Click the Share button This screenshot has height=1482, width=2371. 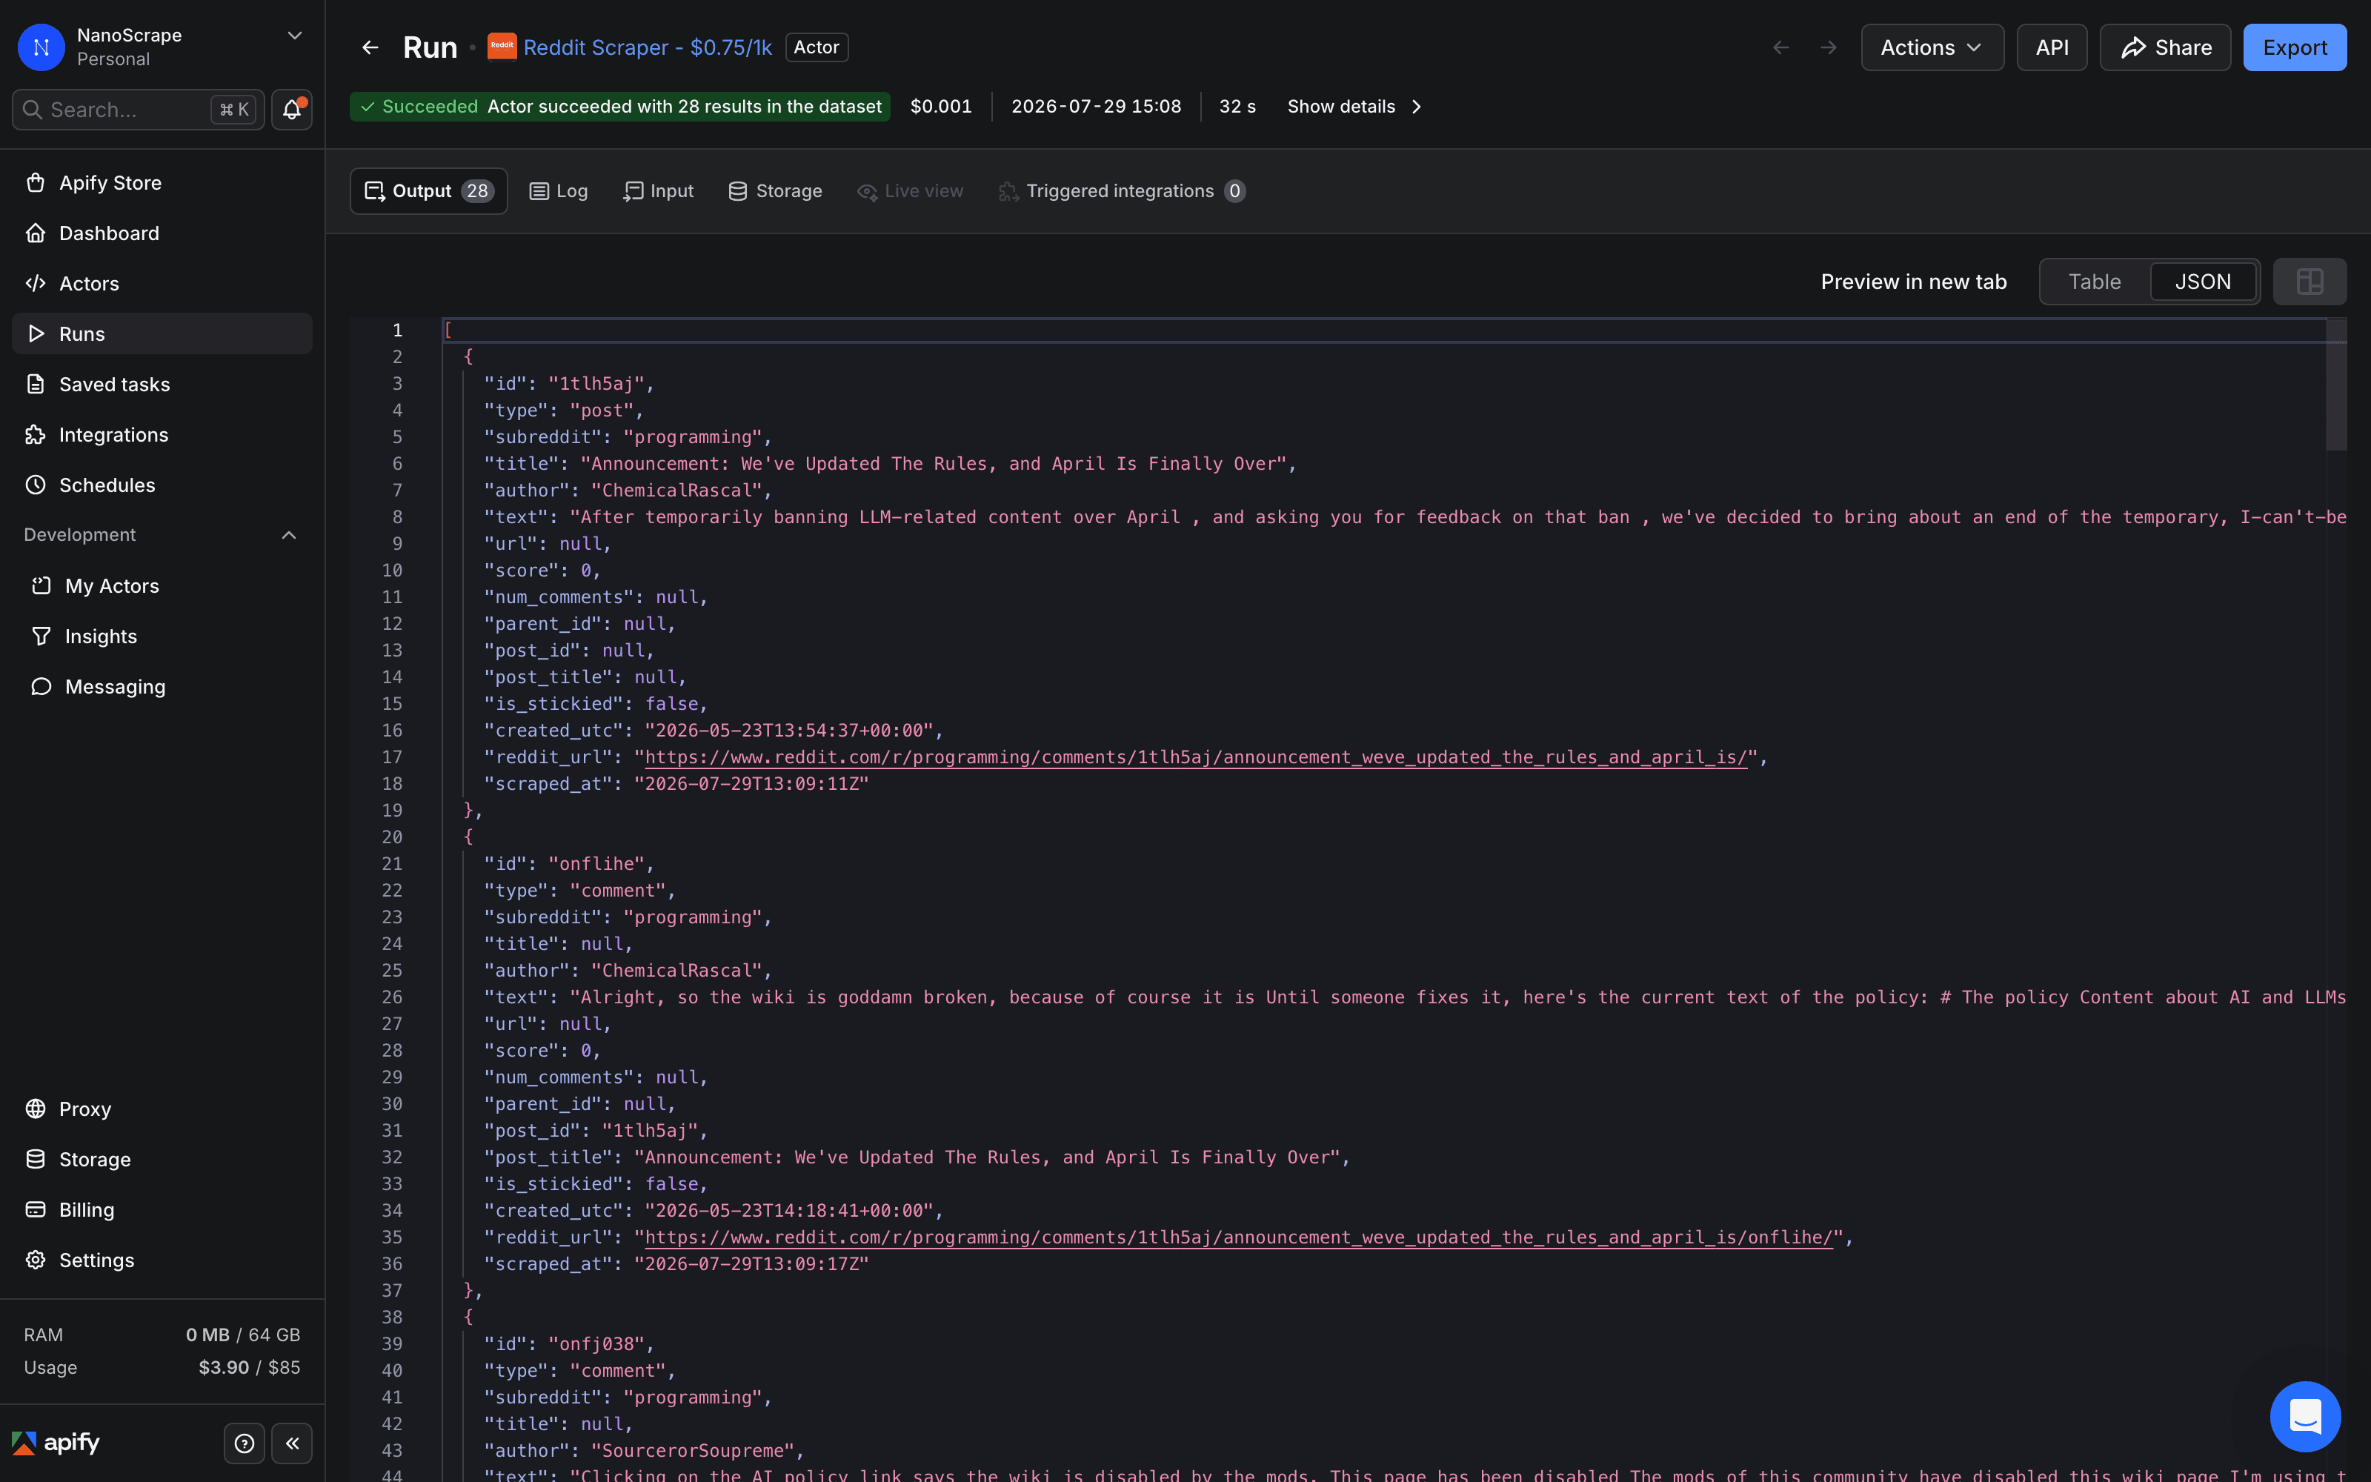(x=2165, y=47)
